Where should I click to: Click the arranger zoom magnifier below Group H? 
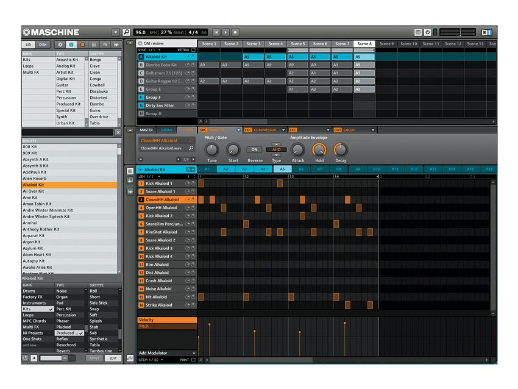point(200,121)
